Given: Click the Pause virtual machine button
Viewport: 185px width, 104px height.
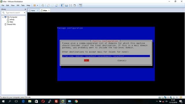Looking at the screenshot, I should (x=35, y=5).
